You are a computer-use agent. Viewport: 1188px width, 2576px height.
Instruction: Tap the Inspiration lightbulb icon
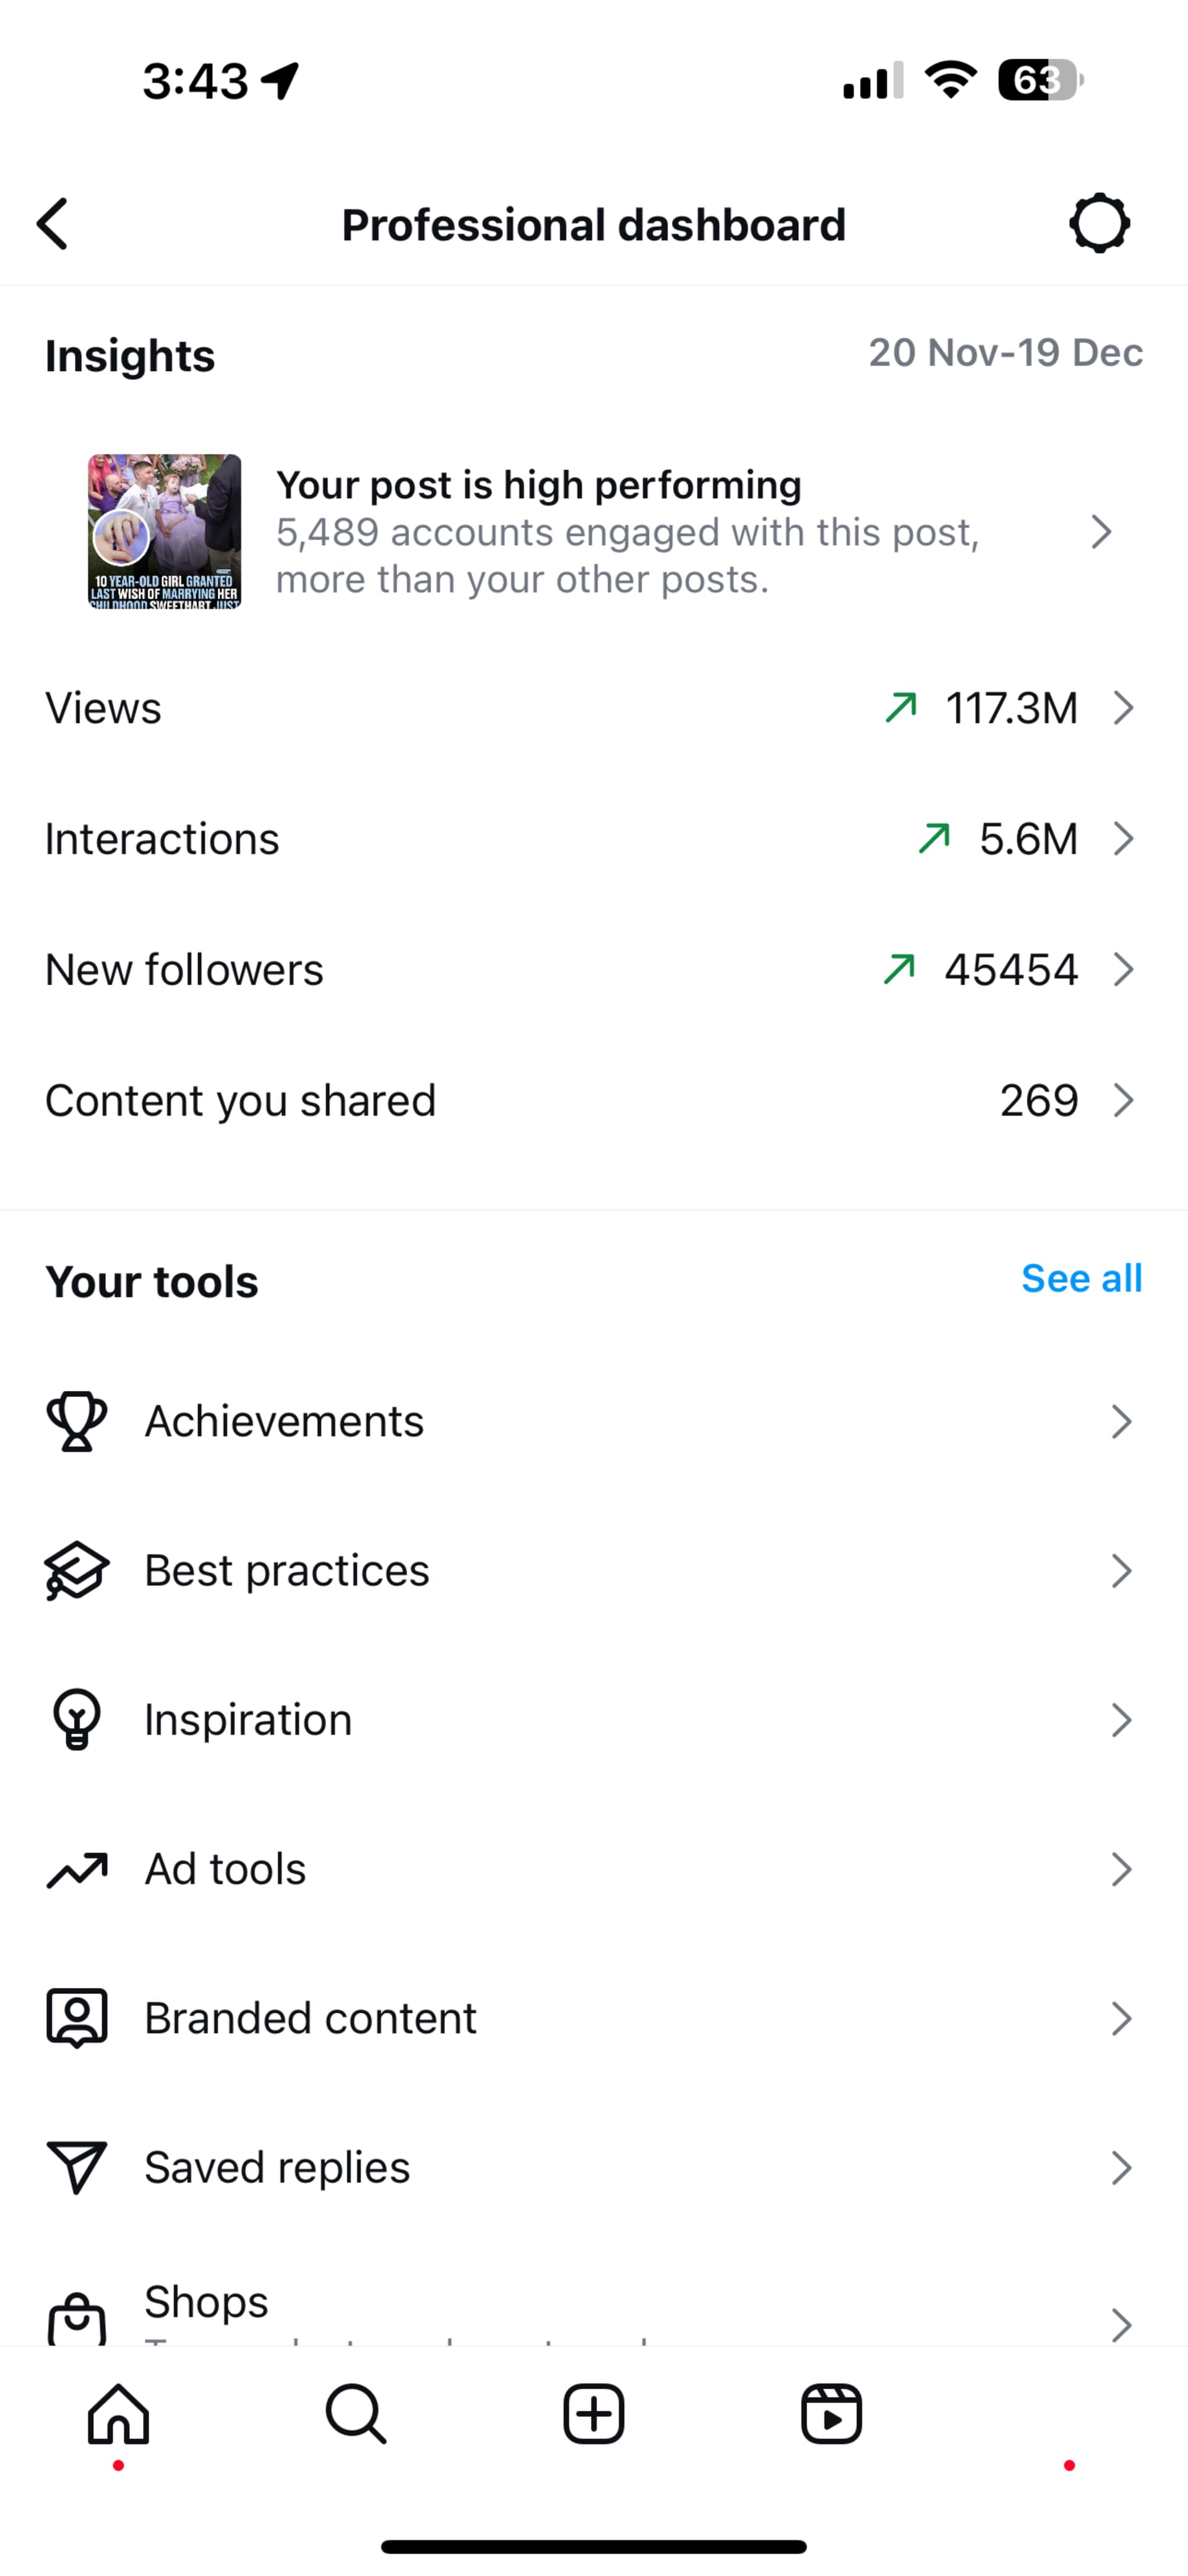(76, 1719)
